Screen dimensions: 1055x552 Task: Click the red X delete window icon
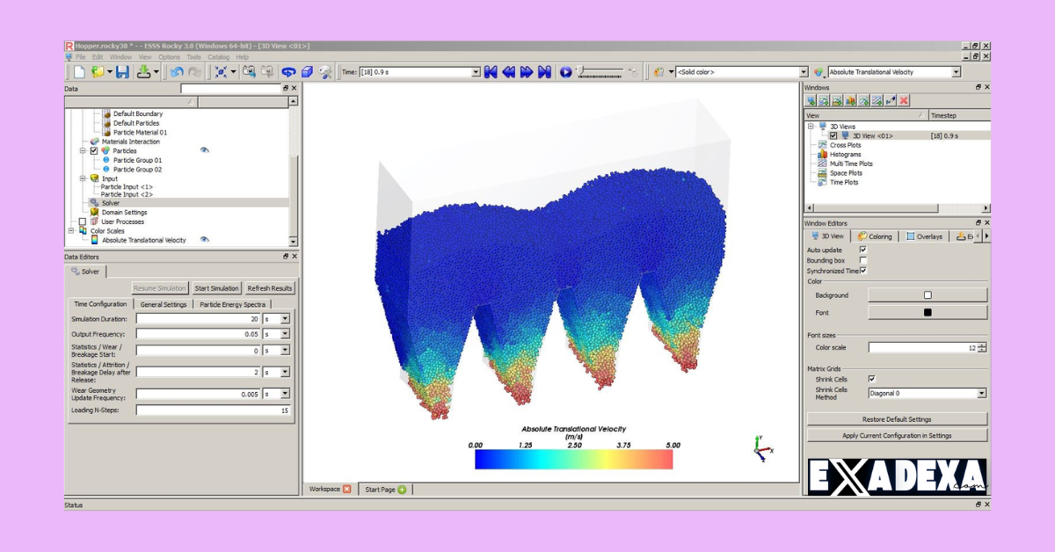(x=904, y=101)
